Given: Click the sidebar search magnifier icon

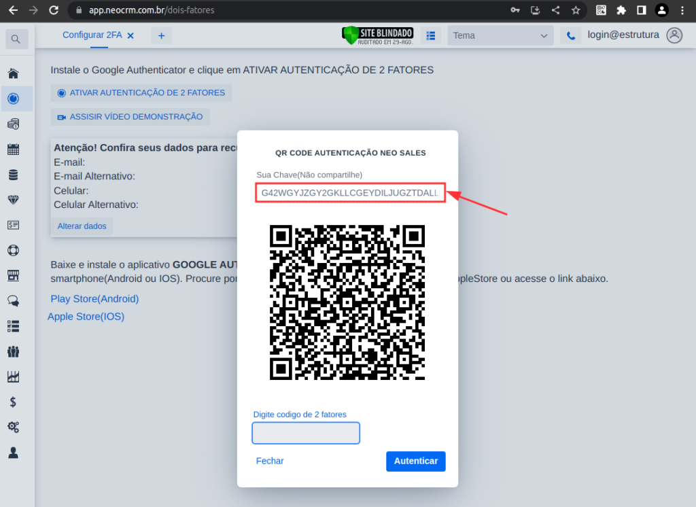Looking at the screenshot, I should click(16, 39).
